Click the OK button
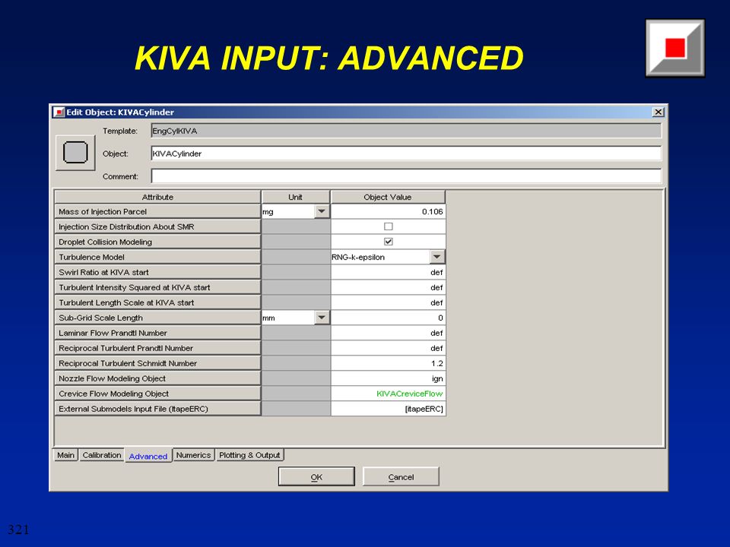 click(316, 477)
